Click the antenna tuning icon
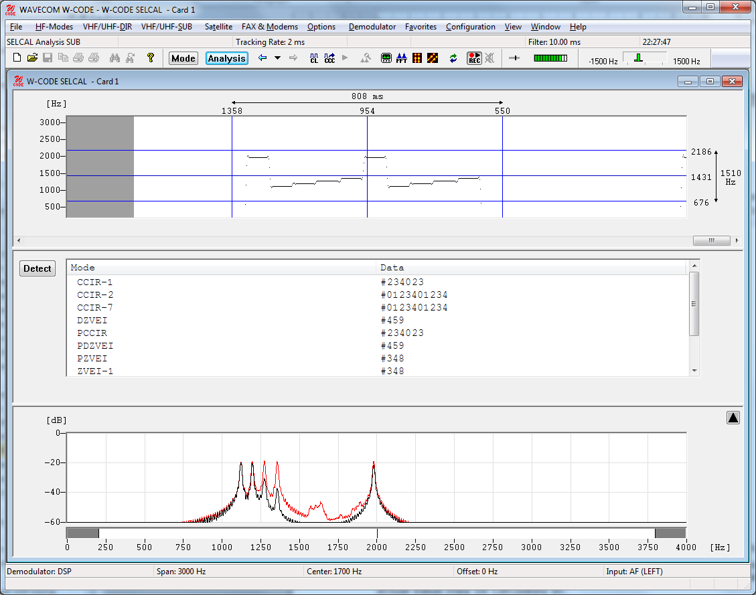This screenshot has width=756, height=595. pos(366,58)
